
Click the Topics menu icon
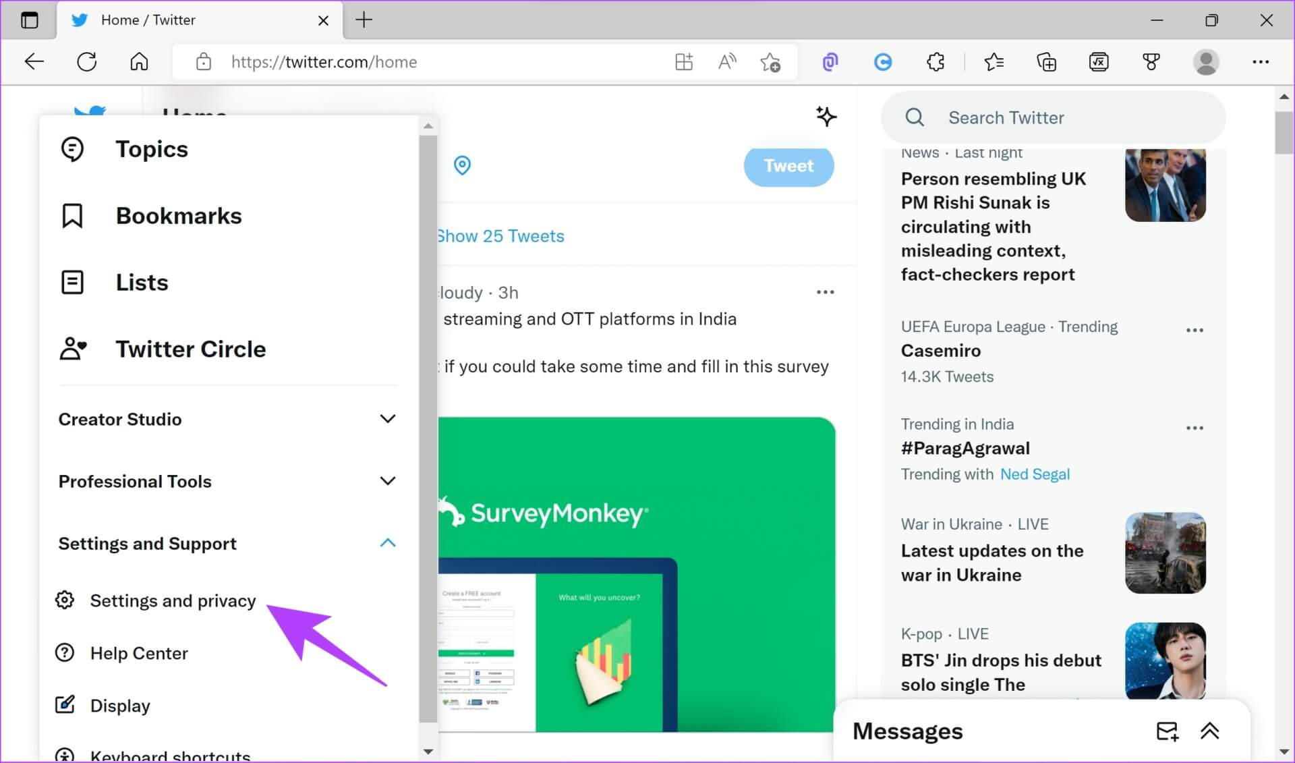[71, 148]
